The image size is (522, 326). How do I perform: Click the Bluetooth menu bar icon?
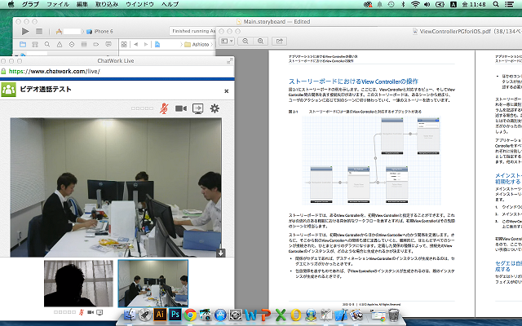(x=403, y=4)
